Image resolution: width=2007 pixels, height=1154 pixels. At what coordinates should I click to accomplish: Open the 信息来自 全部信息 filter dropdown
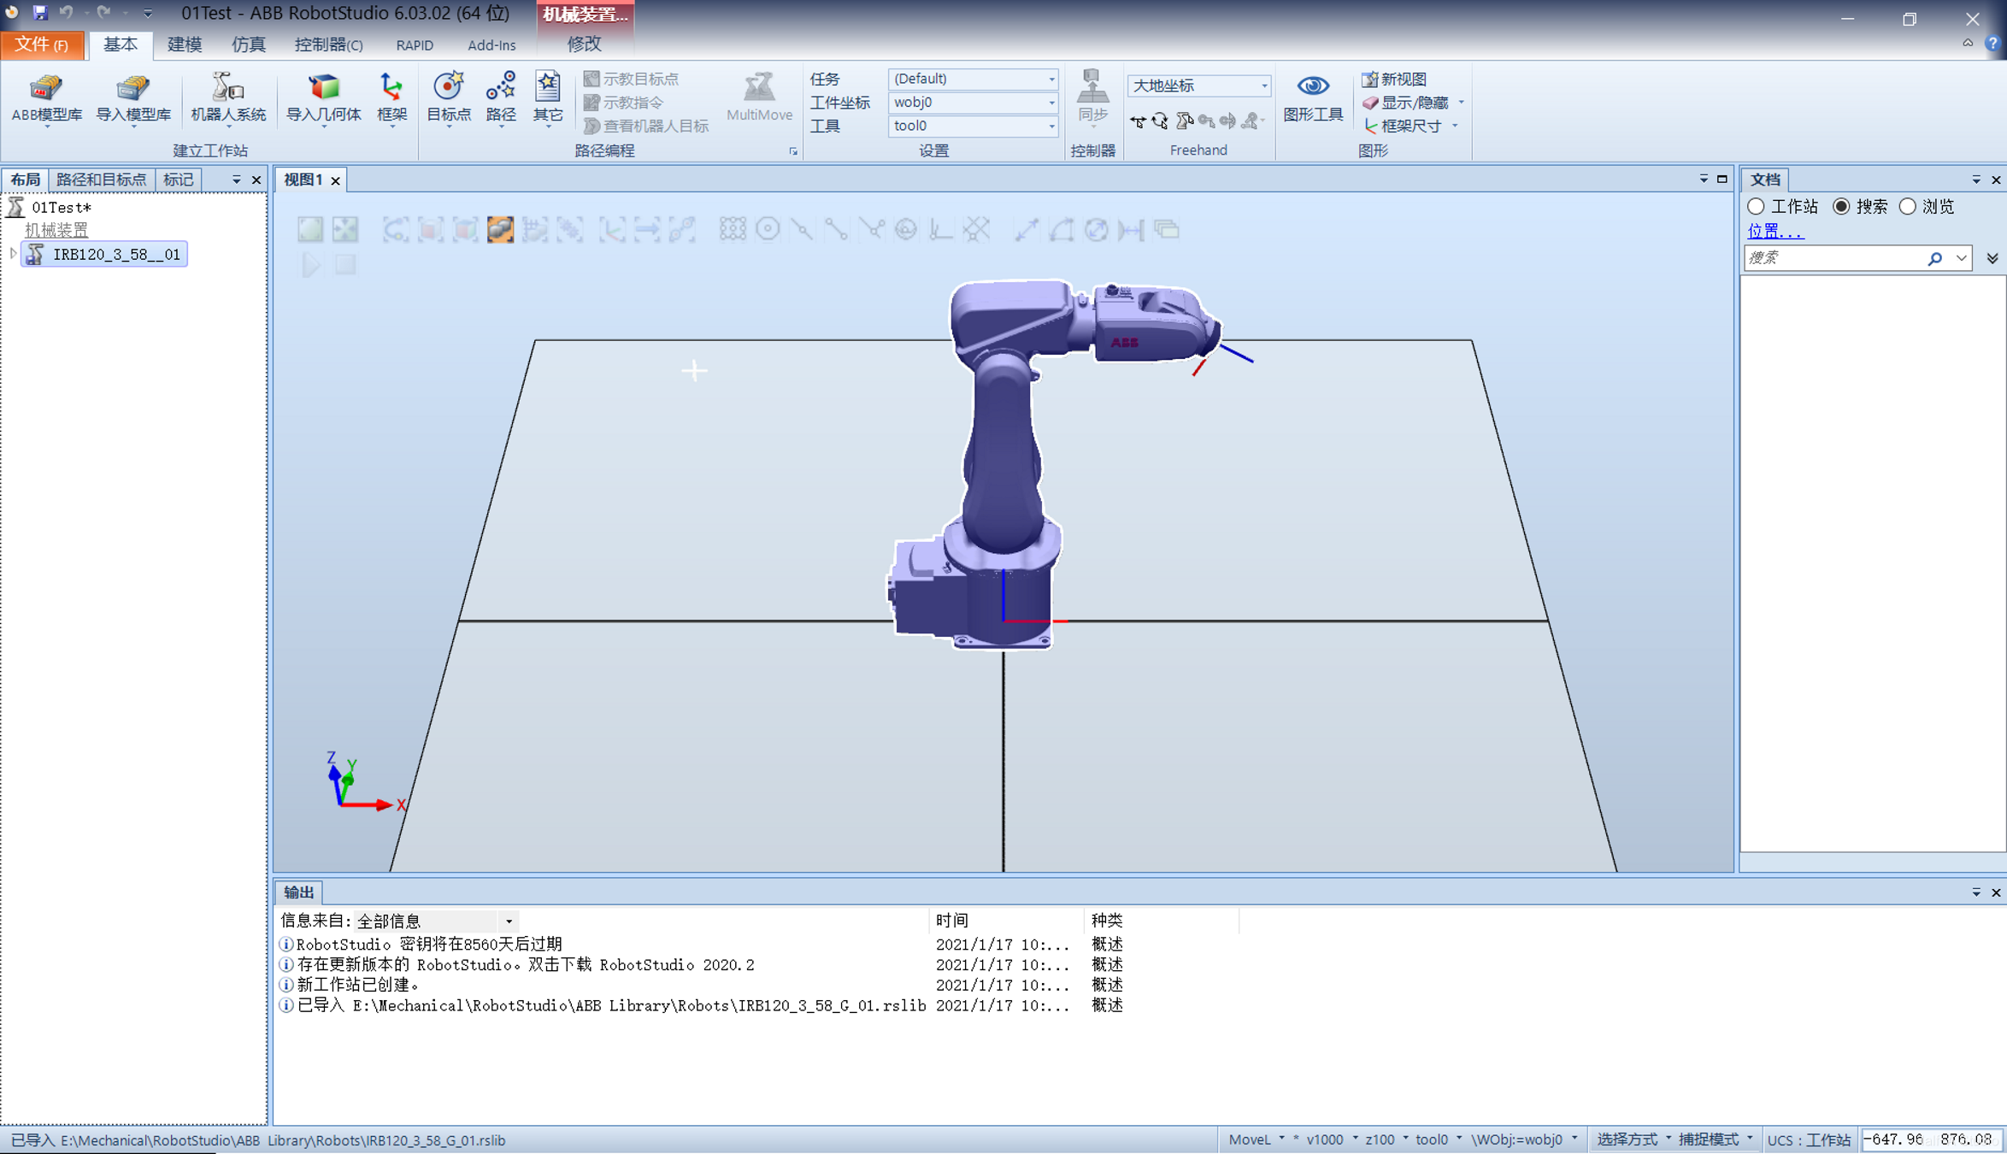point(509,921)
